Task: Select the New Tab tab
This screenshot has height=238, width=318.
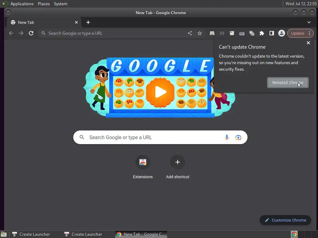Action: pos(44,22)
